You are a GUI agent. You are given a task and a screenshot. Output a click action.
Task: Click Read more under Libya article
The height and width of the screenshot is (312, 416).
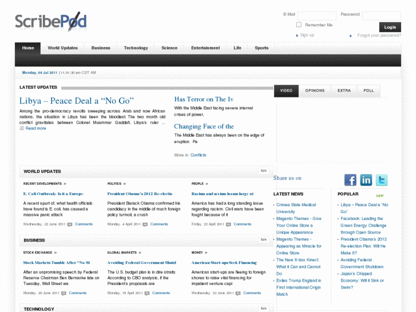point(35,128)
